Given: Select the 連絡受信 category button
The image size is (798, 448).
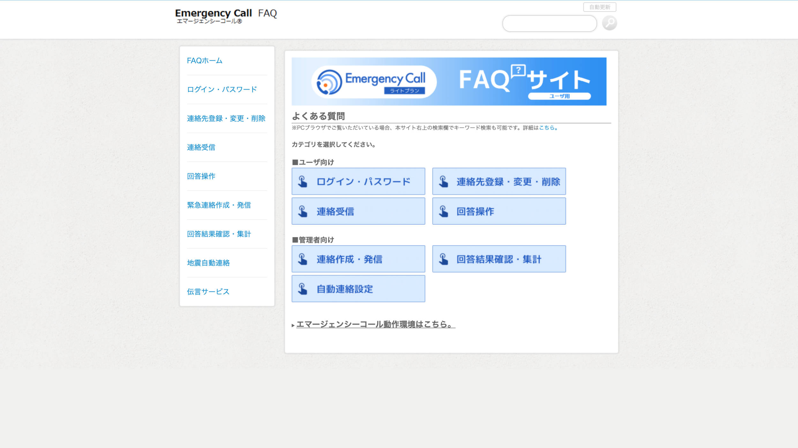Looking at the screenshot, I should point(358,211).
